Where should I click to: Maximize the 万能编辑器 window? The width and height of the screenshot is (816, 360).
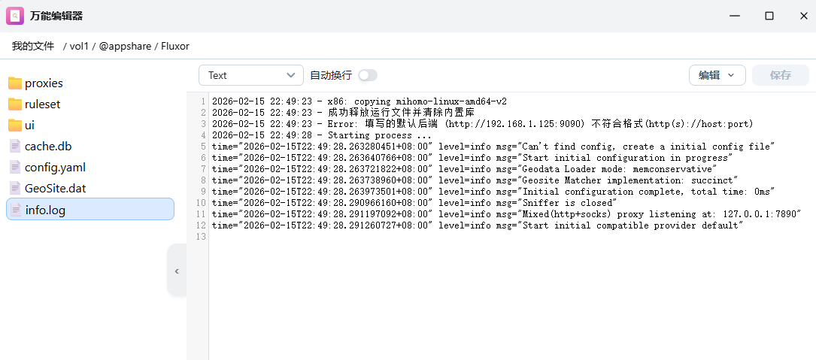(769, 16)
